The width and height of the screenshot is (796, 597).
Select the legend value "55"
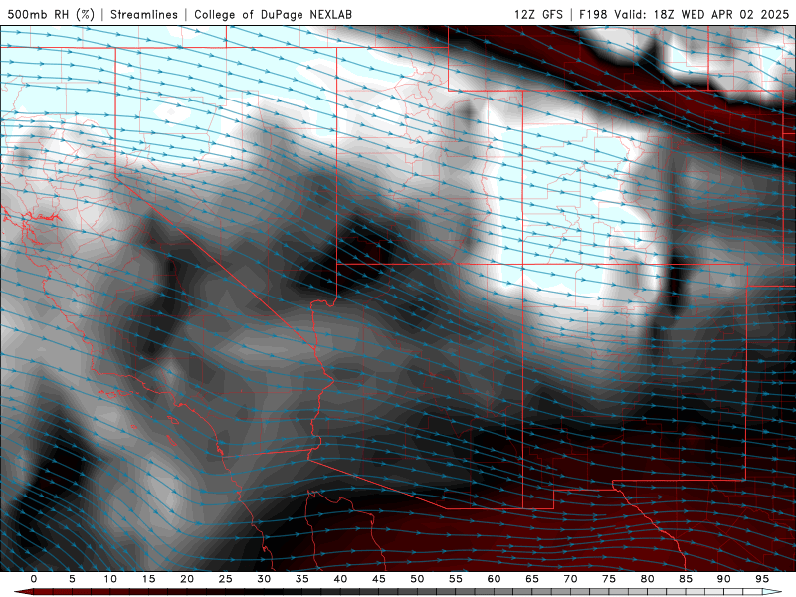456,579
